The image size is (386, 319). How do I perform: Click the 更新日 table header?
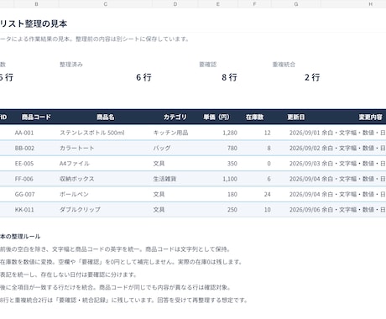pyautogui.click(x=296, y=117)
